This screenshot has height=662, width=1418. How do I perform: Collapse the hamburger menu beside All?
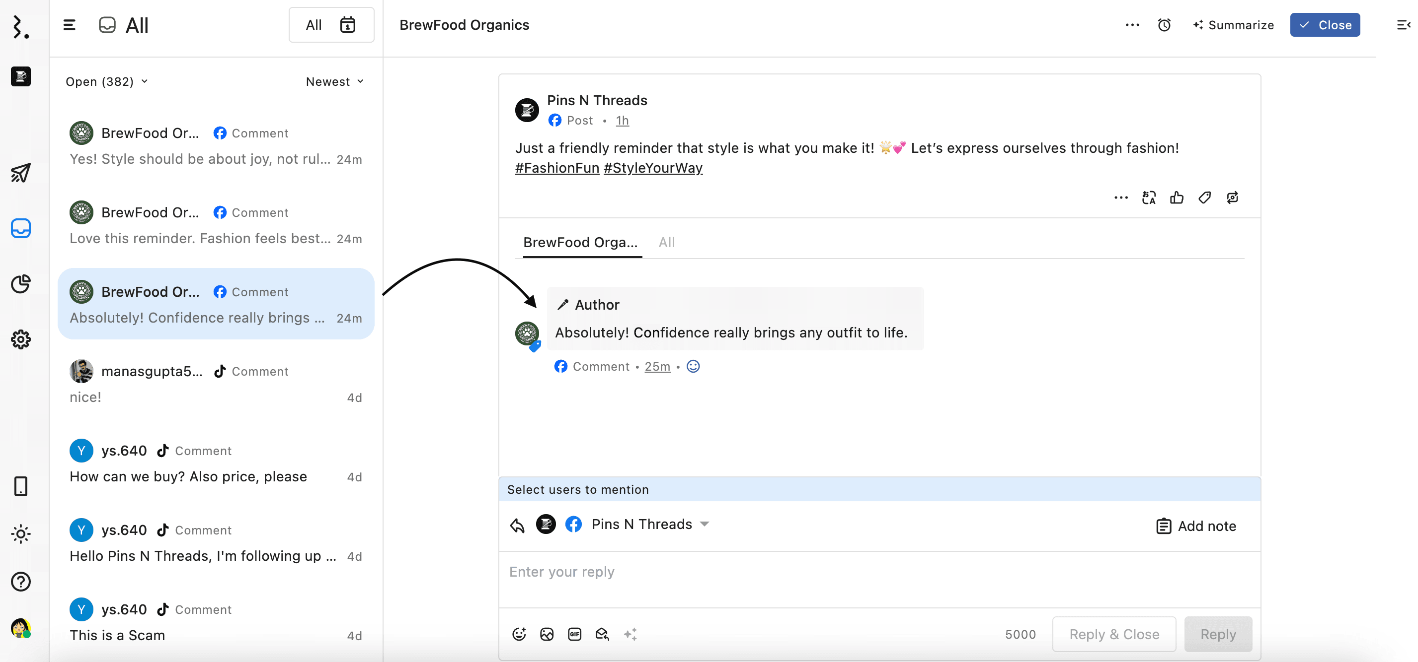point(70,25)
